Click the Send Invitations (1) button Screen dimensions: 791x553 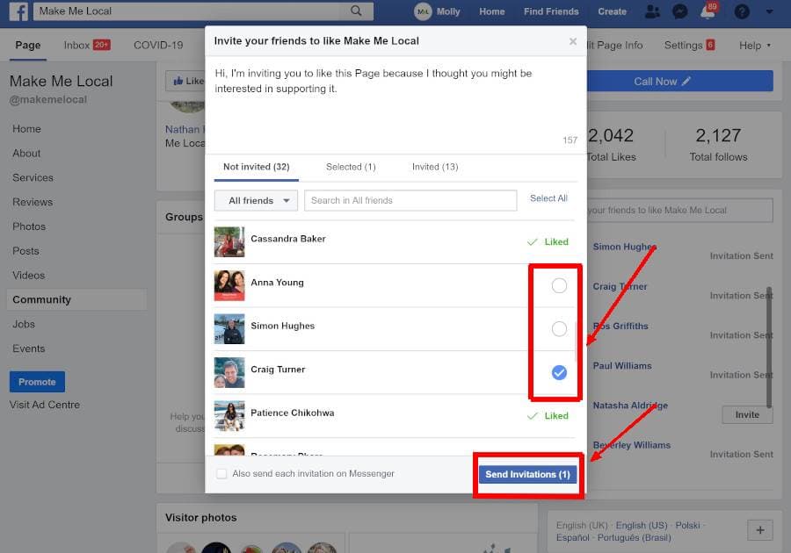click(527, 473)
